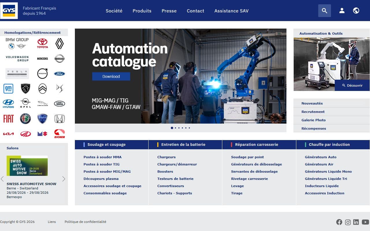This screenshot has width=370, height=231.
Task: Click the Découvrir button
Action: click(352, 85)
